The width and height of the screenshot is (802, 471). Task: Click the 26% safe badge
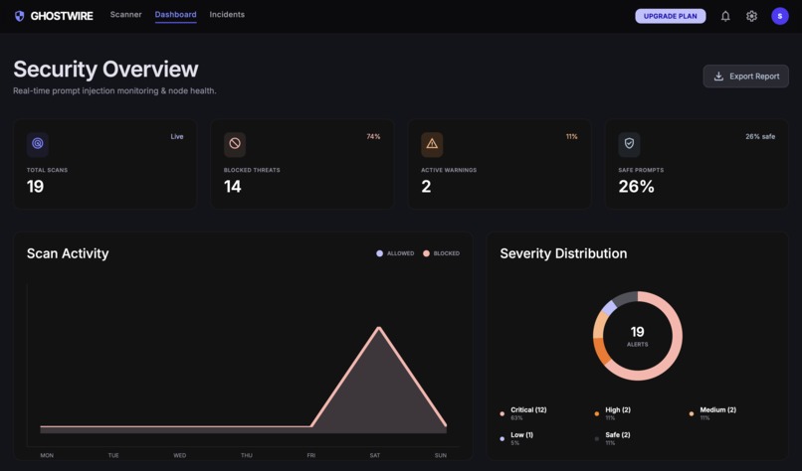760,136
